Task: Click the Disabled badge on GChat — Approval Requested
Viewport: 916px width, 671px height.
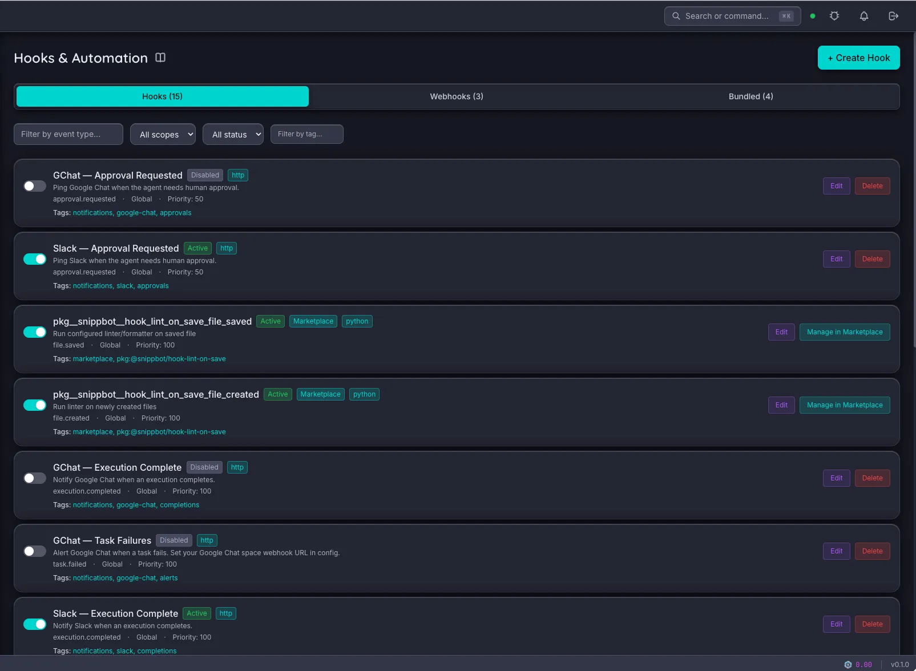Action: [205, 175]
